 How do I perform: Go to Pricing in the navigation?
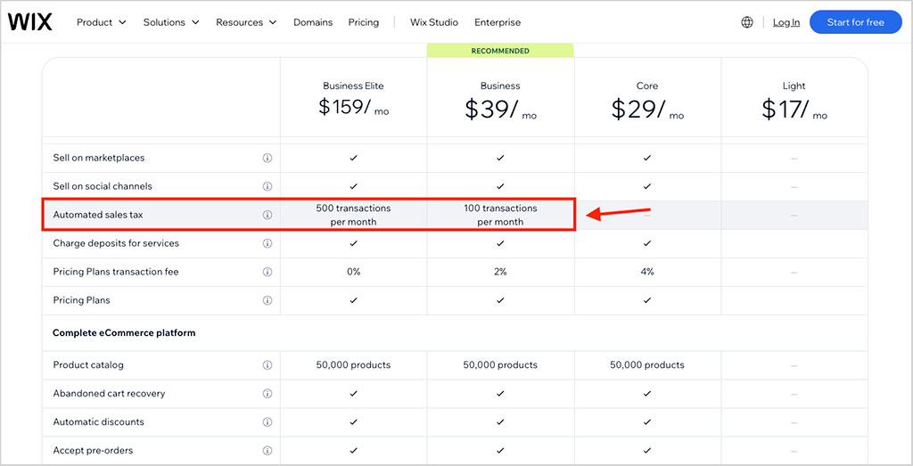(364, 22)
